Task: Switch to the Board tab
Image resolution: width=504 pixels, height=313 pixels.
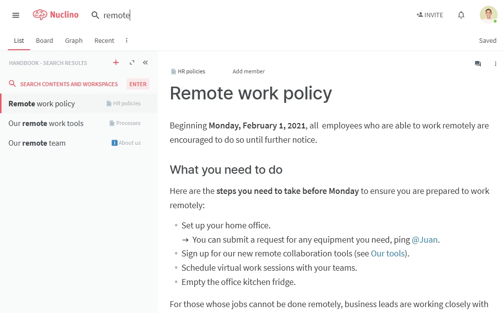Action: click(x=44, y=40)
